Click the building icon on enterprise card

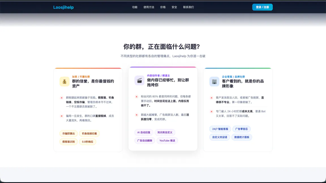[x=214, y=82]
